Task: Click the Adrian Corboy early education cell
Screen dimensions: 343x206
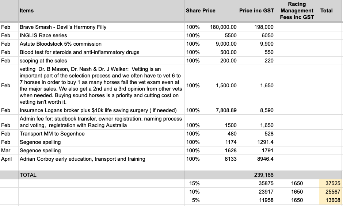Action: click(102, 159)
